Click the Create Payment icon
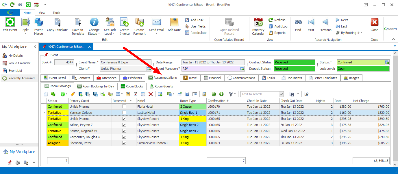Image resolution: width=398 pixels, height=174 pixels. pos(139,22)
